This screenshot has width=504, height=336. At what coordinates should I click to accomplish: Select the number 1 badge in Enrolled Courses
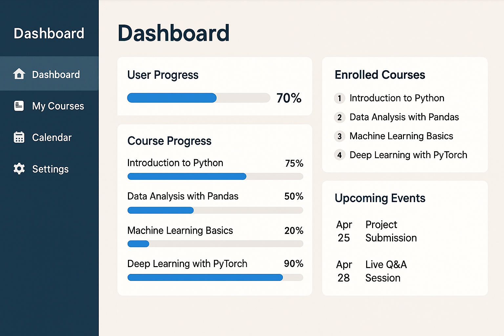pos(340,98)
